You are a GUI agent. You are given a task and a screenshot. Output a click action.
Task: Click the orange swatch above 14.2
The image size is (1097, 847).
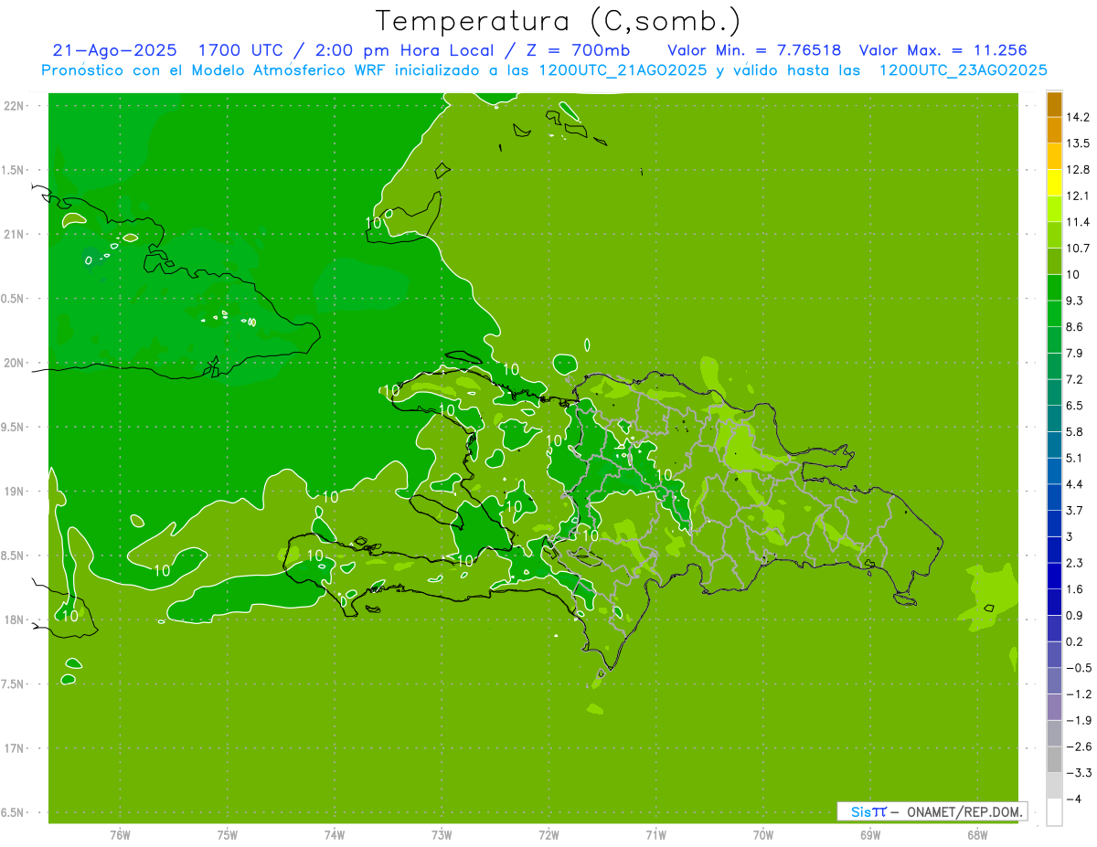(1054, 104)
